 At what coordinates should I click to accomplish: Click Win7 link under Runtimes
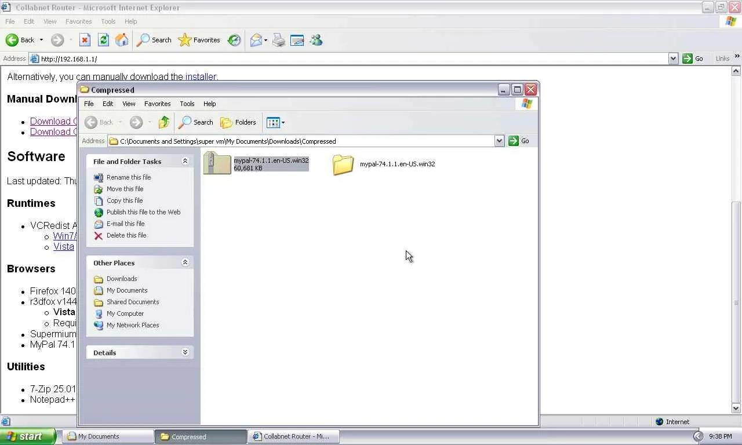(x=65, y=236)
